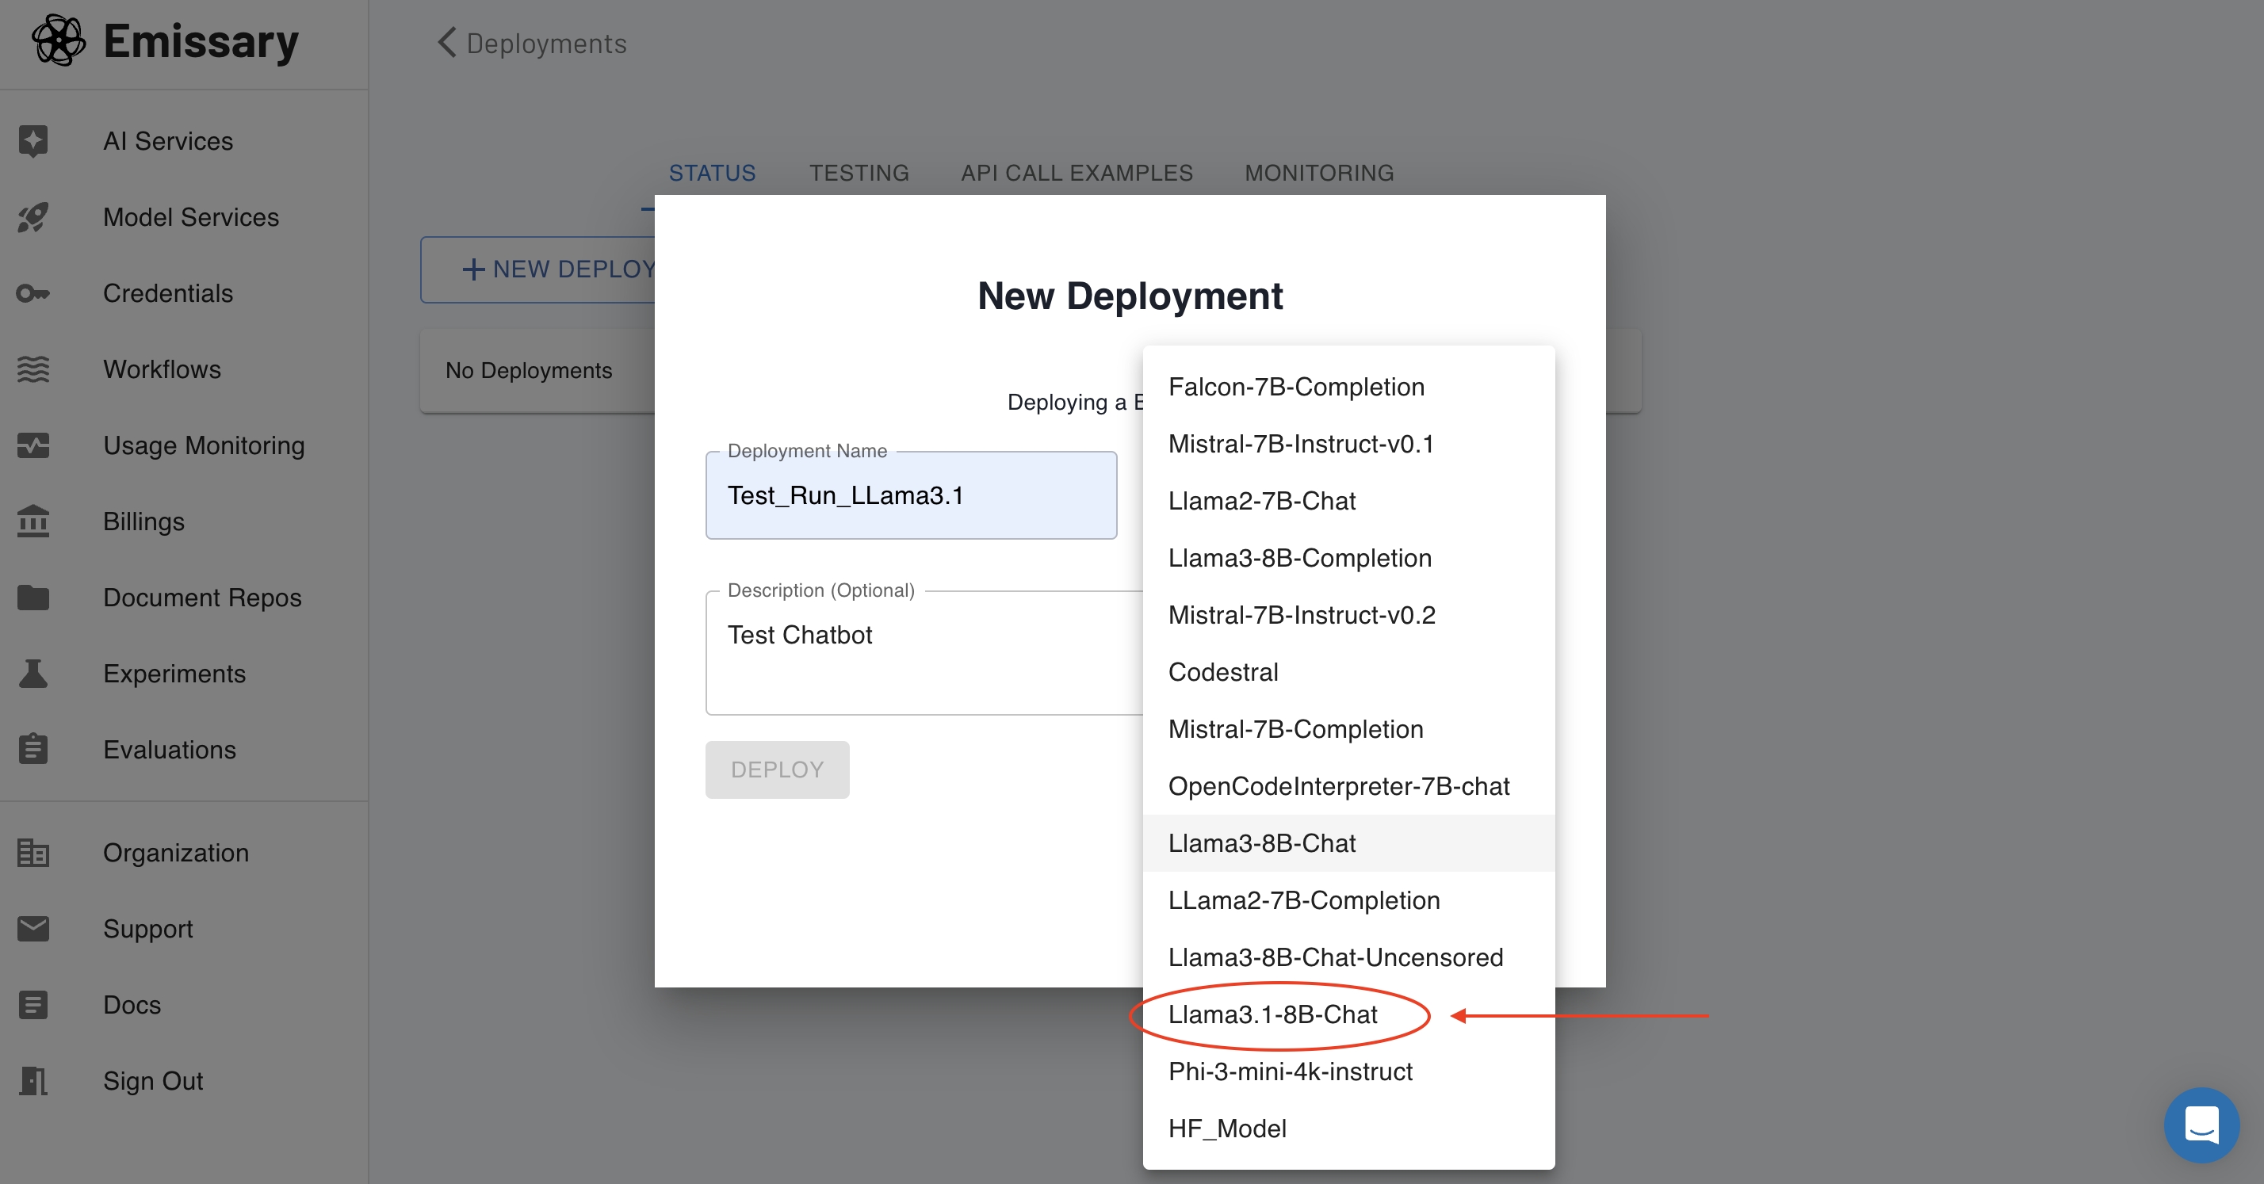This screenshot has width=2264, height=1184.
Task: Open AI Services menu label
Action: 168,140
